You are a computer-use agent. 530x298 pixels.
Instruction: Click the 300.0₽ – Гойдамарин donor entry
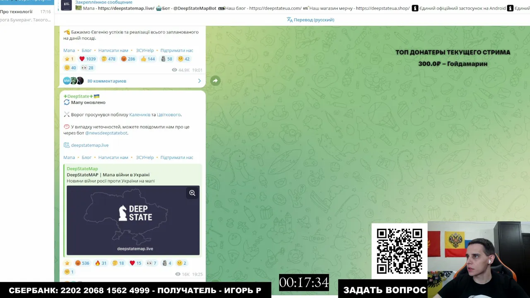[453, 64]
